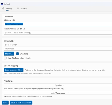Click the 'API base URL' label
The height and width of the screenshot is (105, 112).
coord(10,20)
